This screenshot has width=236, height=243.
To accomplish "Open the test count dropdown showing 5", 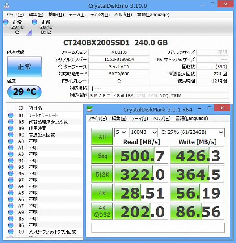I will 121,132.
